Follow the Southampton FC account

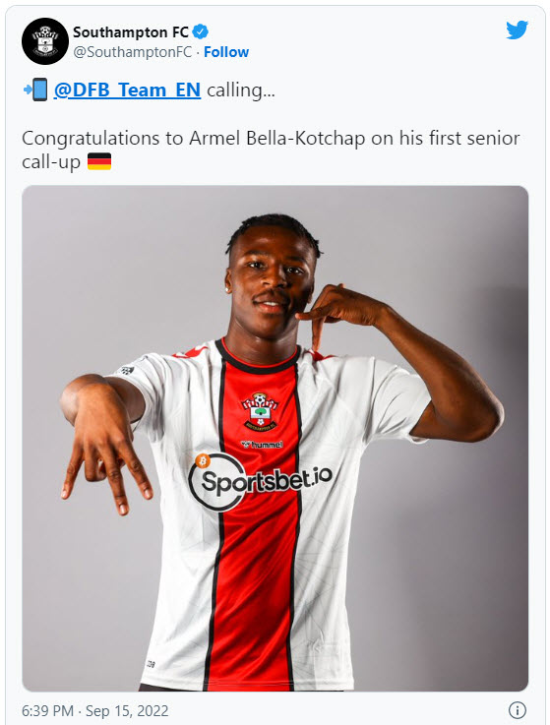point(226,52)
